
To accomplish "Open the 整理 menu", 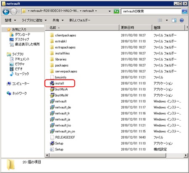I will pos(10,20).
